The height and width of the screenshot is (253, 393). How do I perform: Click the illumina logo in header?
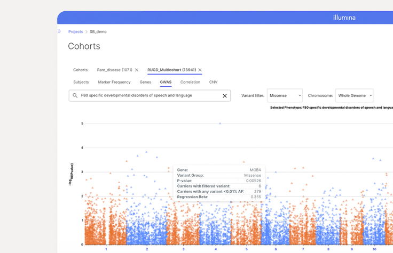[x=344, y=18]
